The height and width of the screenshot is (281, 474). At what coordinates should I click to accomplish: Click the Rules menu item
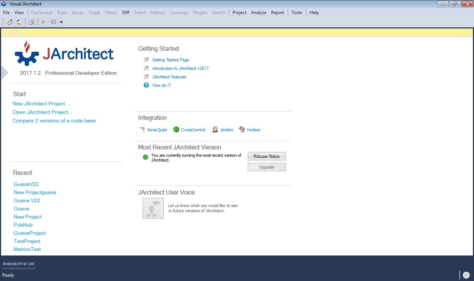coord(62,12)
